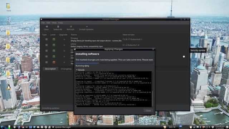Click the clipboard icon in system tray
Image resolution: width=229 pixels, height=129 pixels.
click(191, 127)
